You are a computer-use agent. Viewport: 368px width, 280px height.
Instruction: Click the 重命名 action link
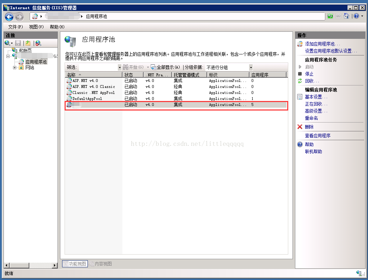[312, 118]
